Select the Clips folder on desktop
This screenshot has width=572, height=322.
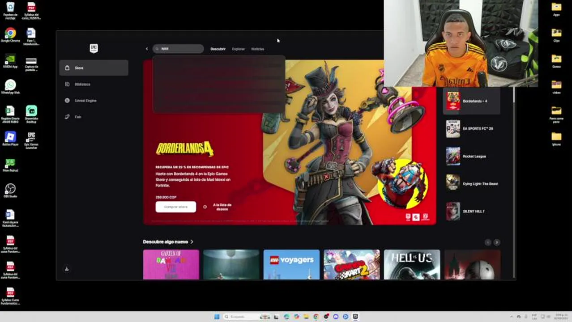(x=556, y=35)
